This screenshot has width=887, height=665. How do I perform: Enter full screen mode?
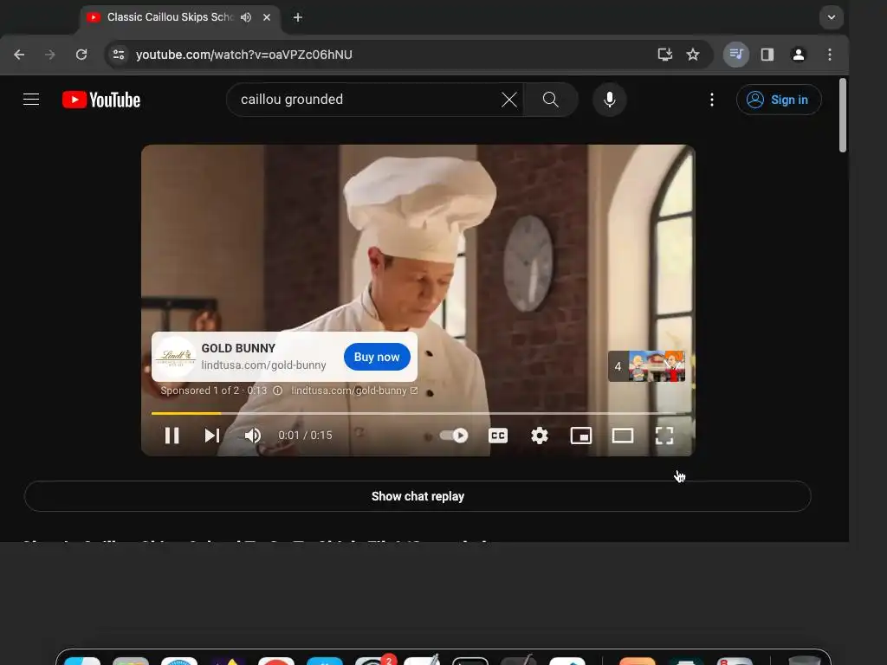pos(664,436)
